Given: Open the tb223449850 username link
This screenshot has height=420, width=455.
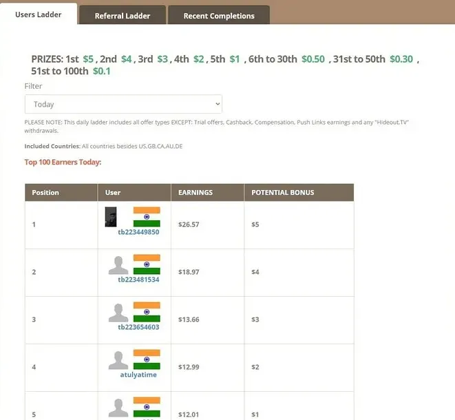Looking at the screenshot, I should [x=138, y=232].
